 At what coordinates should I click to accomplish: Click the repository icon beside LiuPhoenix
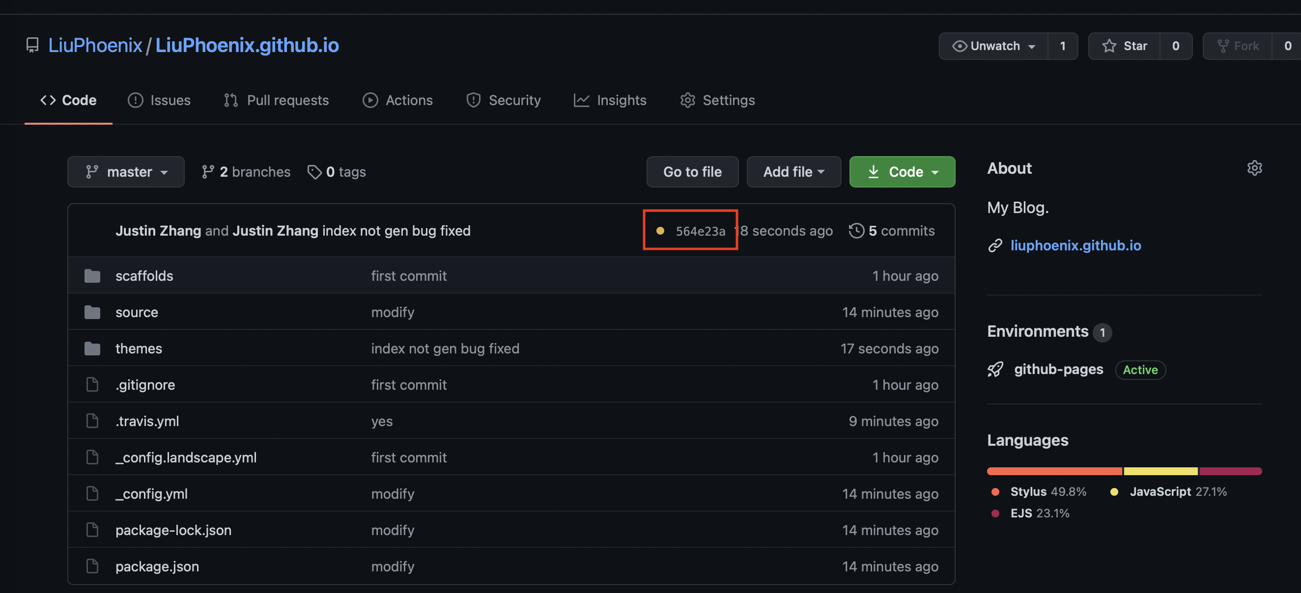[32, 46]
